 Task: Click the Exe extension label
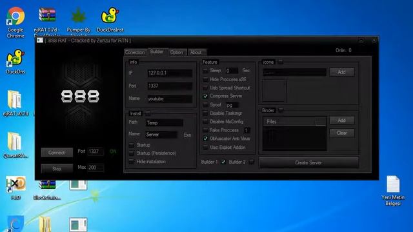pos(187,135)
